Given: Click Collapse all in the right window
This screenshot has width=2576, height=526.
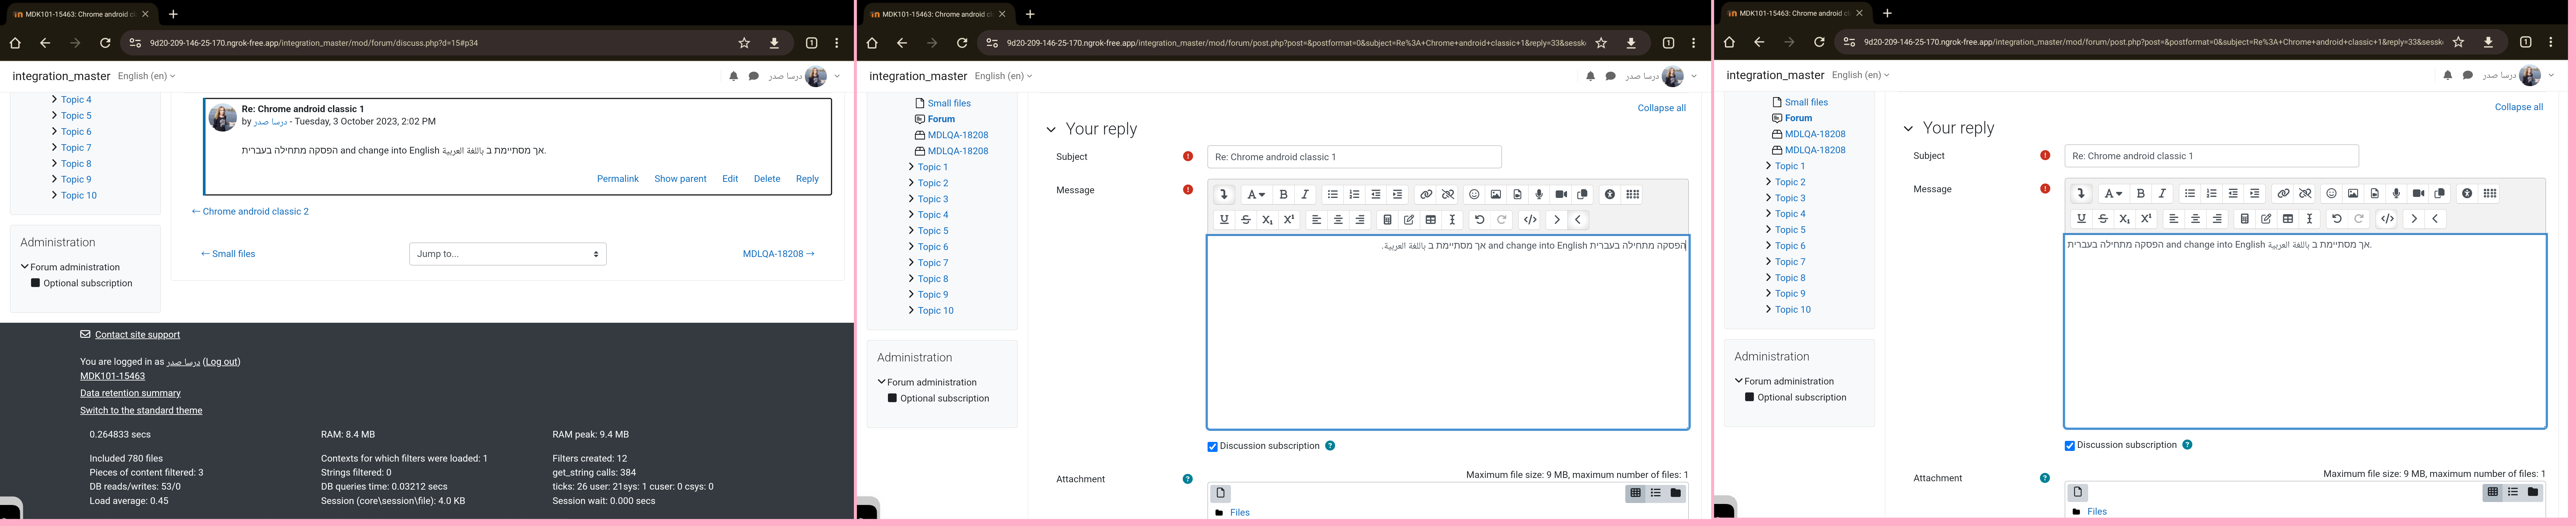Looking at the screenshot, I should (x=2519, y=107).
